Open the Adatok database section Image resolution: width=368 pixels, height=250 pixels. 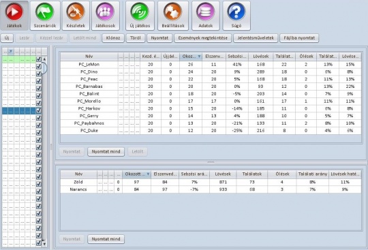pyautogui.click(x=206, y=16)
